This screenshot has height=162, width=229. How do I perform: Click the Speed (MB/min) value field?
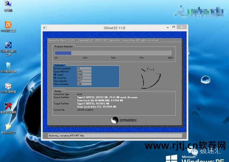click(84, 71)
